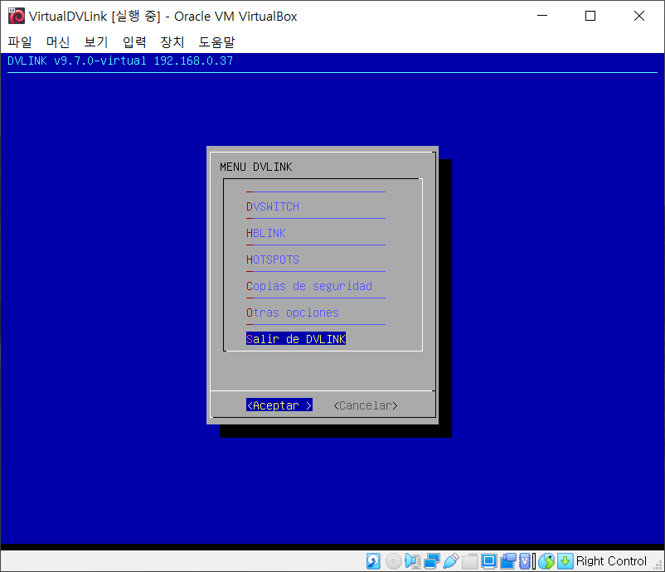Select the DVSWITCH menu entry

click(273, 206)
